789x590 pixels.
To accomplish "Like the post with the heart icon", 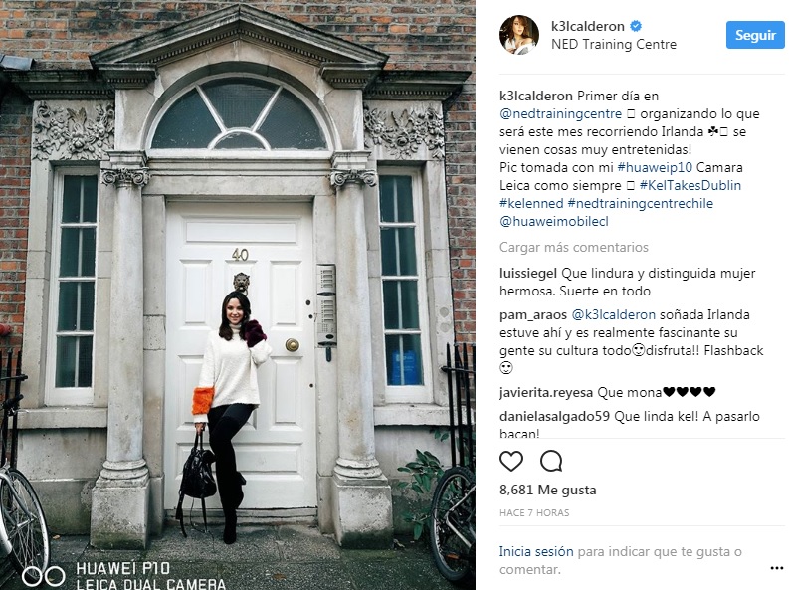I will click(x=511, y=461).
